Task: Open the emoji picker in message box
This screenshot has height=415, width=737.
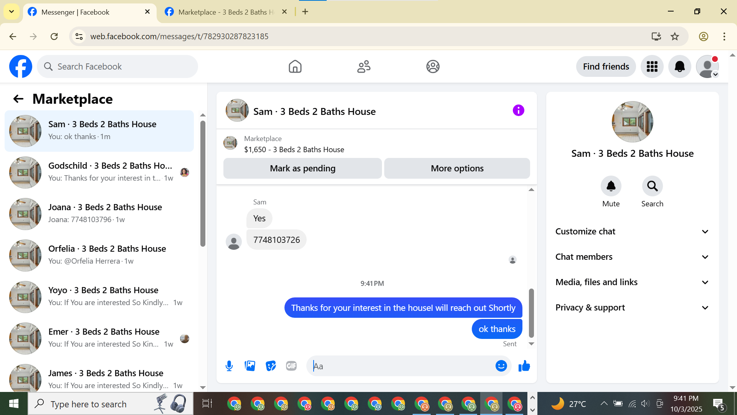Action: point(501,366)
